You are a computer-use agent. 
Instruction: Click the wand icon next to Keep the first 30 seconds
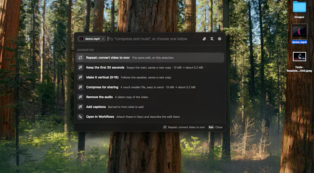(x=80, y=68)
